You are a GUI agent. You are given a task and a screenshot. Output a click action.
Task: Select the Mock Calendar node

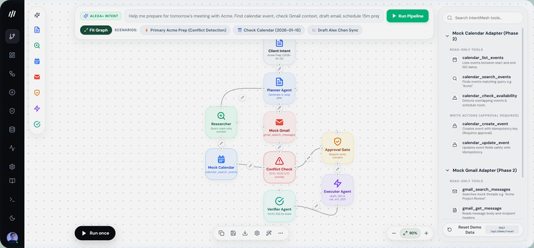pyautogui.click(x=221, y=164)
